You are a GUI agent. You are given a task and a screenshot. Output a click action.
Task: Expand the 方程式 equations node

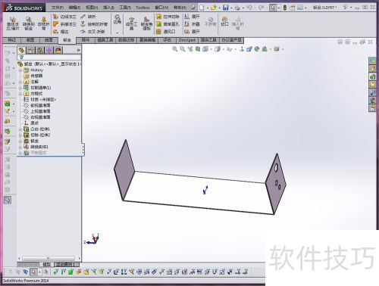(20, 94)
